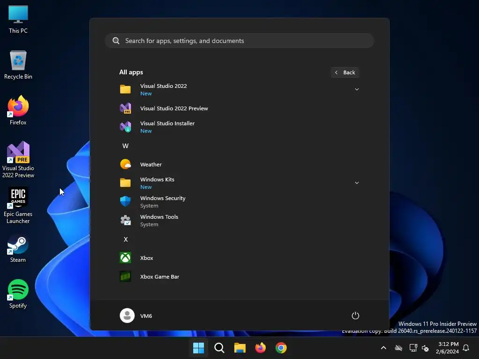This screenshot has width=479, height=359.
Task: Select Visual Studio 2022 Preview desktop shortcut
Action: click(18, 160)
